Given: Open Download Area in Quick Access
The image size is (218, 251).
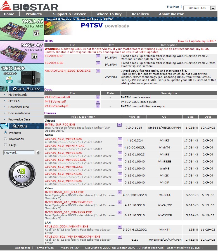Looking at the screenshot, I should [x=18, y=107].
